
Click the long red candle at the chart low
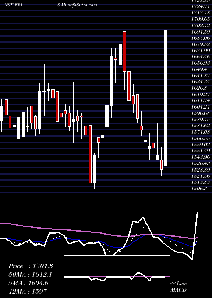[x=90, y=154]
